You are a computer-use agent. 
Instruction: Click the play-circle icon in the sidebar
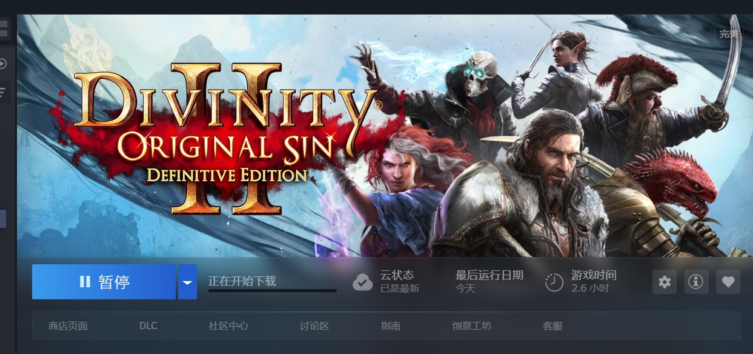[x=3, y=64]
